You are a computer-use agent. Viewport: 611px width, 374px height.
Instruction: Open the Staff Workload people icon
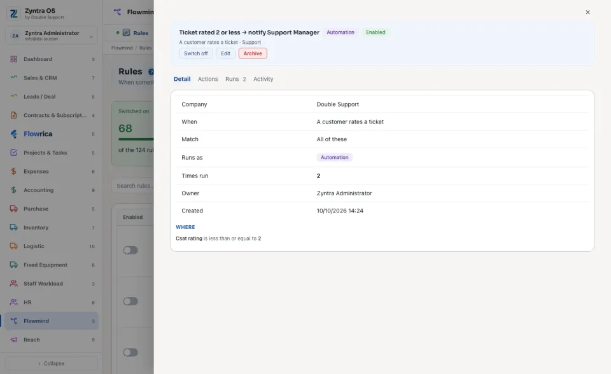13,283
